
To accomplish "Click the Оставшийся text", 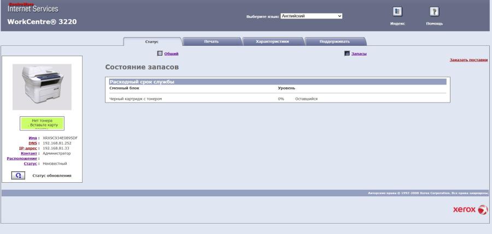I will [306, 99].
